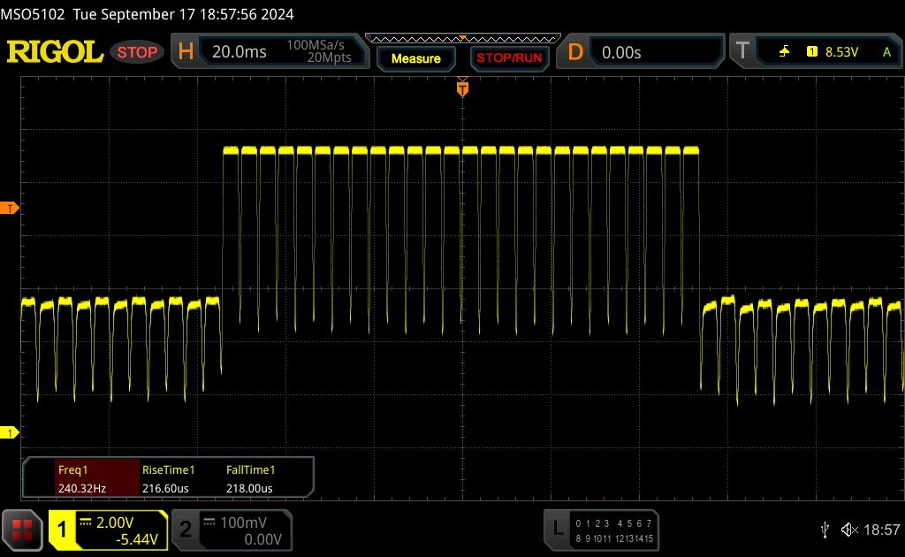Click the orange D delay icon
The width and height of the screenshot is (905, 557).
[x=575, y=52]
